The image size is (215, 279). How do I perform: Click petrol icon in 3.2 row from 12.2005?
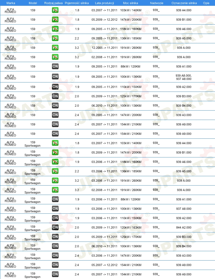(55, 48)
